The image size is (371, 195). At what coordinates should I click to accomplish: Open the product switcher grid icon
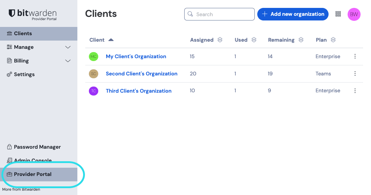tap(338, 14)
